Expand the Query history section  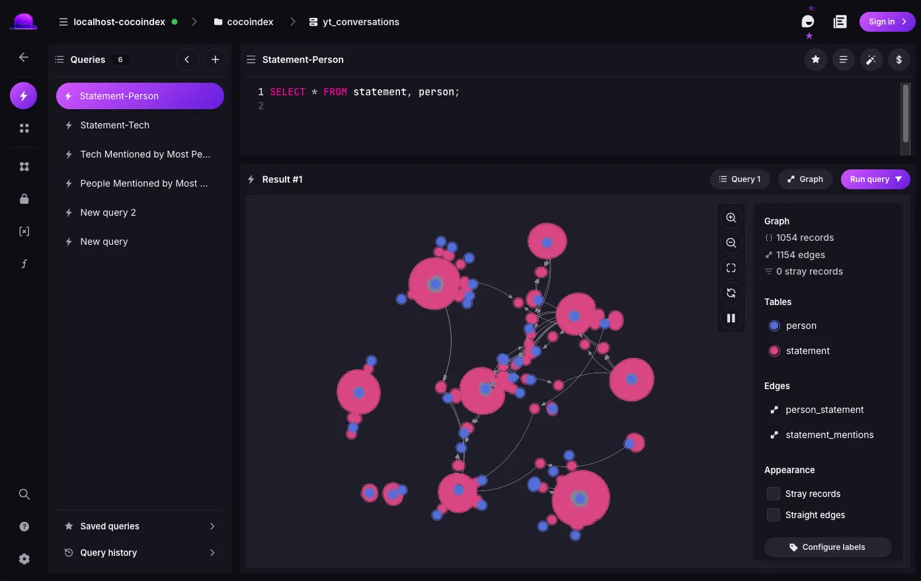[x=140, y=553]
